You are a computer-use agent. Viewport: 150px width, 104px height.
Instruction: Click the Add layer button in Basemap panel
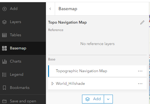93,99
